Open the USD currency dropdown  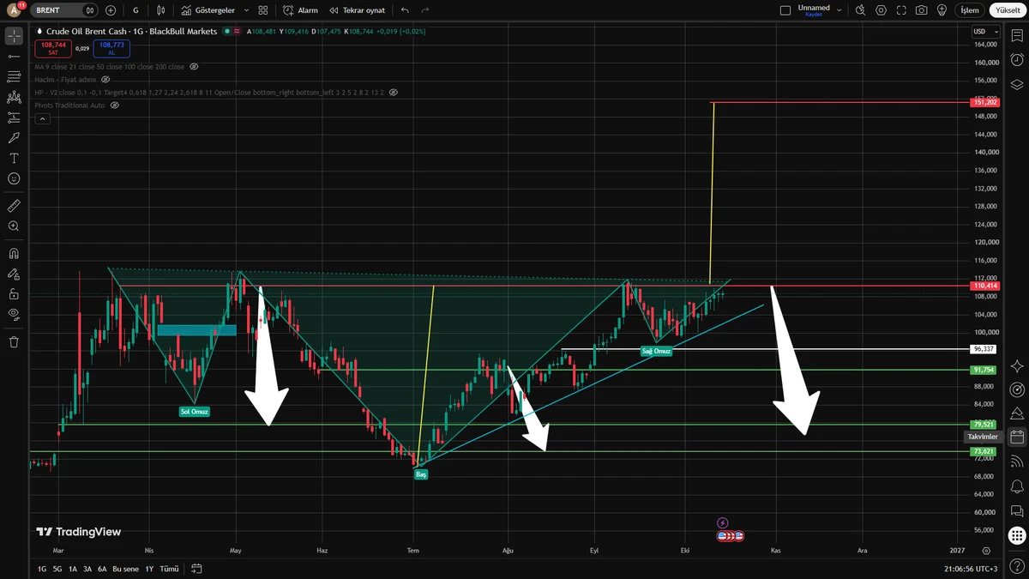click(x=983, y=32)
